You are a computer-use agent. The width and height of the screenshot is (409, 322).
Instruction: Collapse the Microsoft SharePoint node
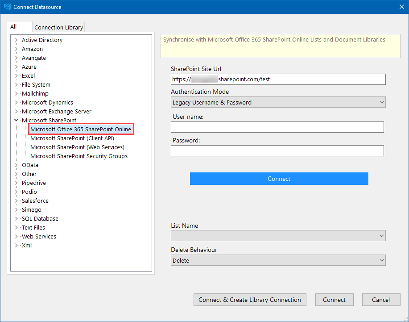(16, 120)
